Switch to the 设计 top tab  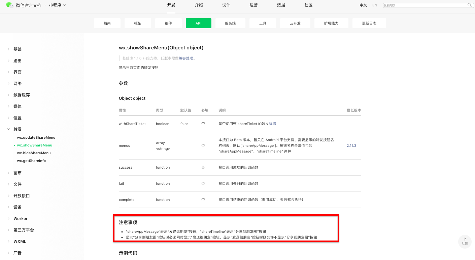pyautogui.click(x=226, y=5)
